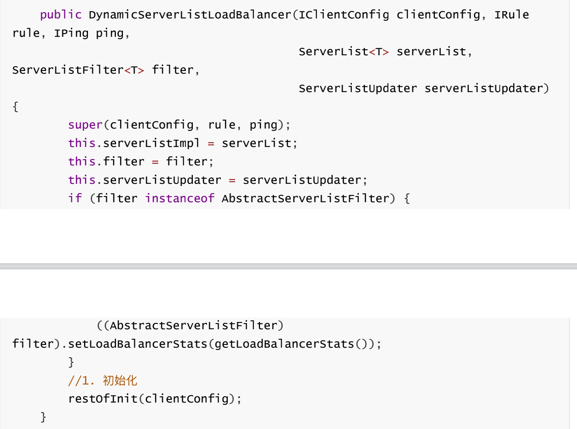577x429 pixels.
Task: Click the 'setLoadBalancerStats' method call
Action: (138, 344)
